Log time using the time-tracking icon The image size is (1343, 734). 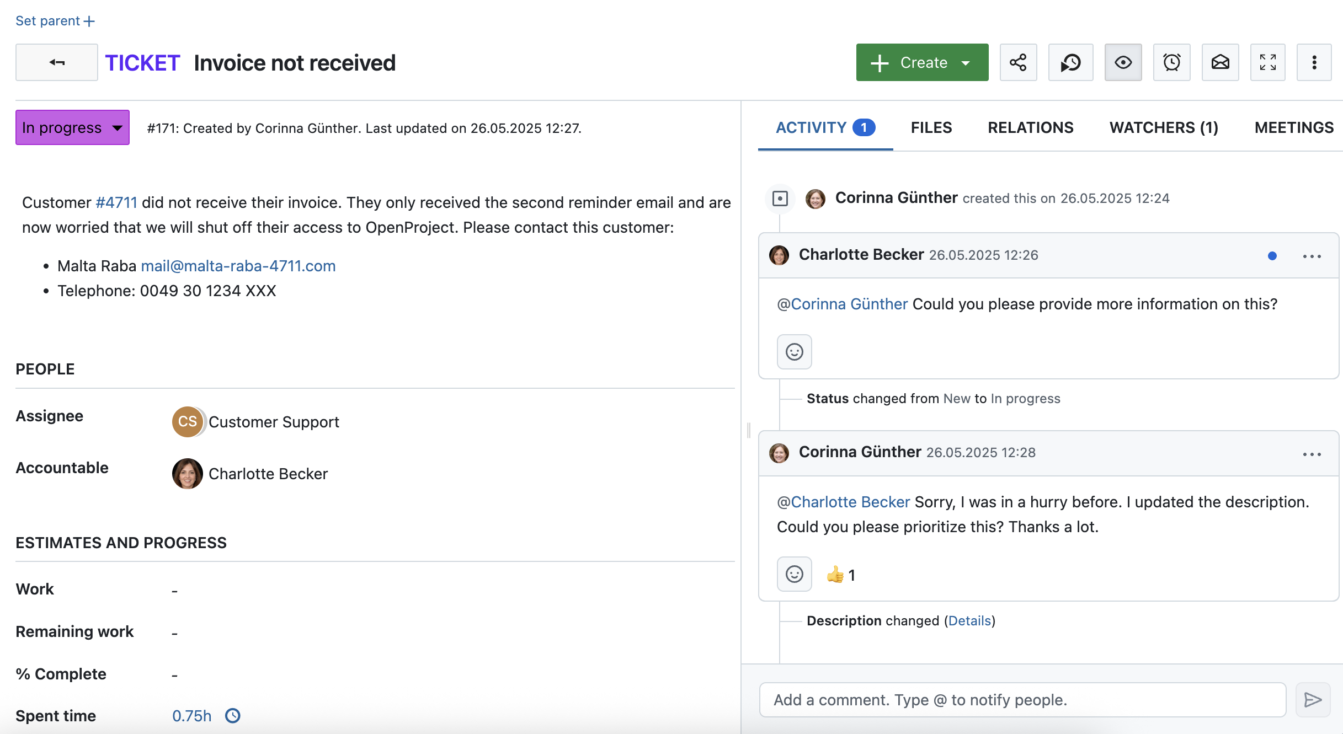pyautogui.click(x=1070, y=62)
